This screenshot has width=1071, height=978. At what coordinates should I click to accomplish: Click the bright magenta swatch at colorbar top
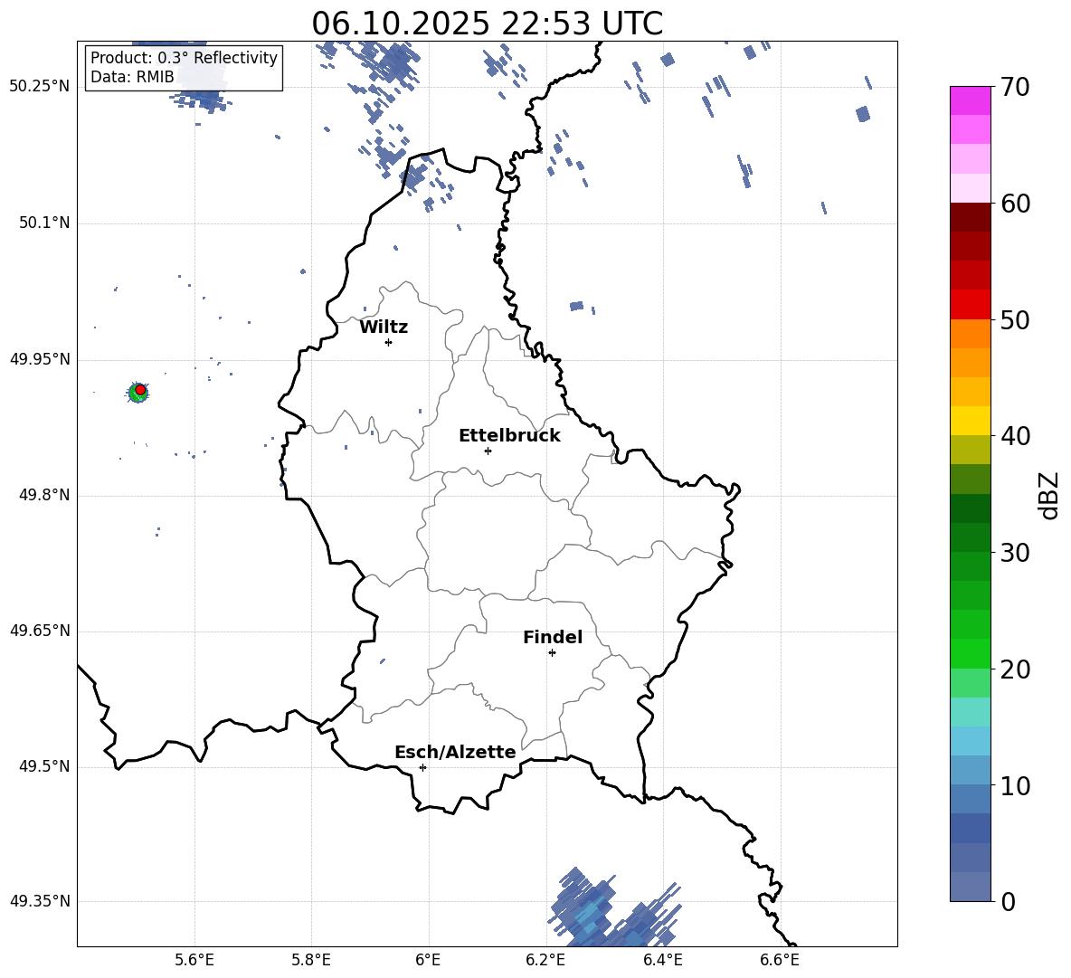tap(970, 100)
